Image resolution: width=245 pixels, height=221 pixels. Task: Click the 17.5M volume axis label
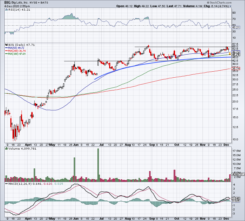tap(237, 151)
